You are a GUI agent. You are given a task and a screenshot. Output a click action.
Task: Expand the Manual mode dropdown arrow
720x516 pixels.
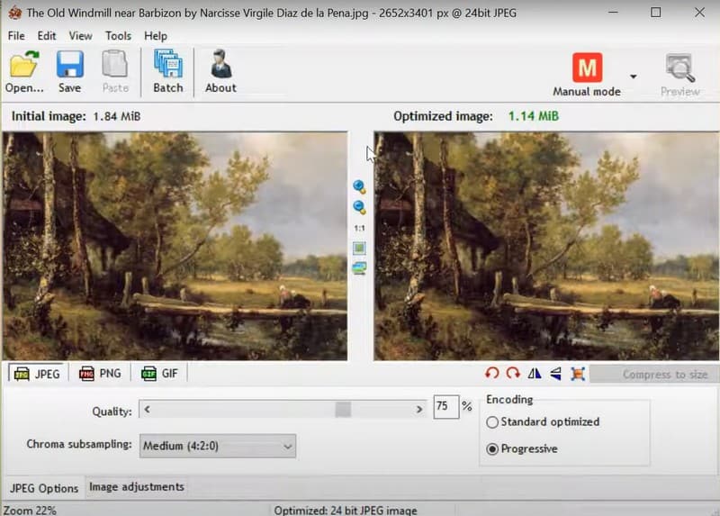(633, 77)
